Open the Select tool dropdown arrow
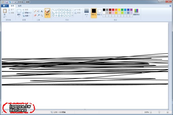The height and width of the screenshot is (115, 173). [x=19, y=17]
